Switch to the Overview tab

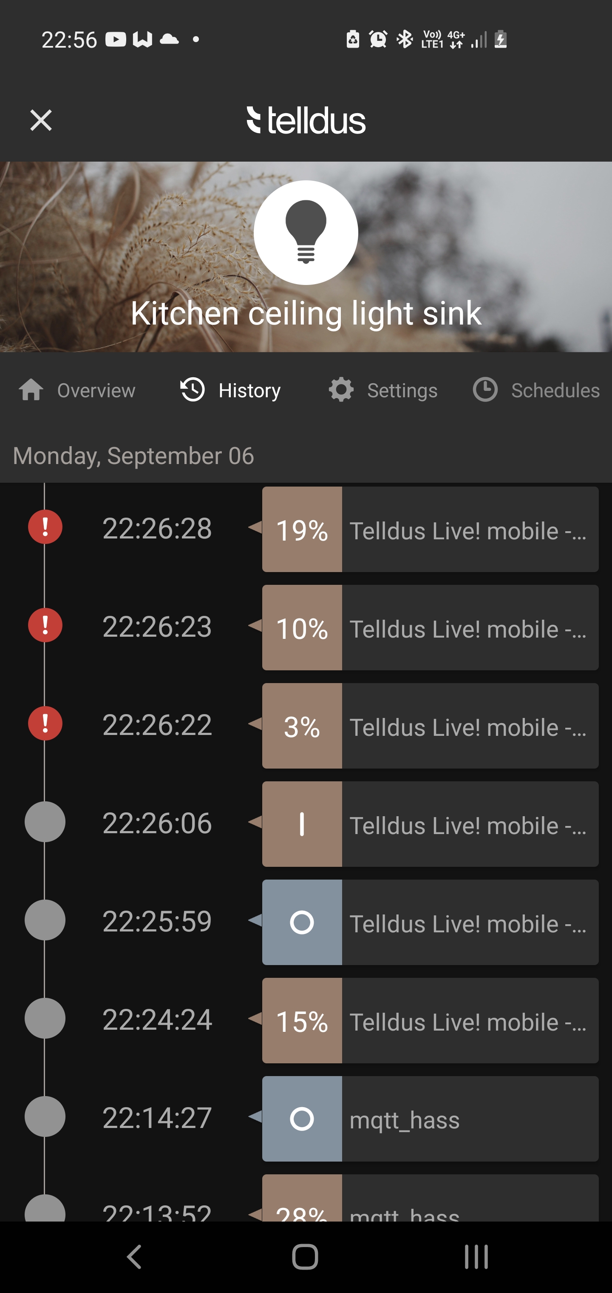[77, 390]
